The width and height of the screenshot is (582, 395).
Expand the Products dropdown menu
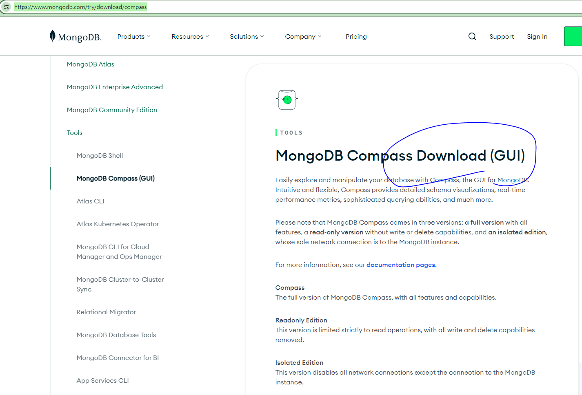click(x=134, y=36)
